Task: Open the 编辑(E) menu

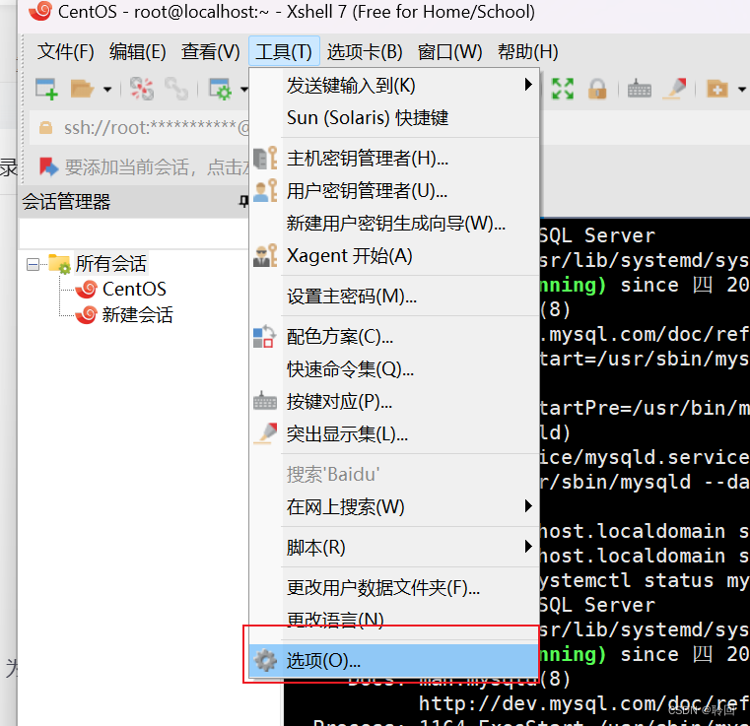Action: (137, 51)
